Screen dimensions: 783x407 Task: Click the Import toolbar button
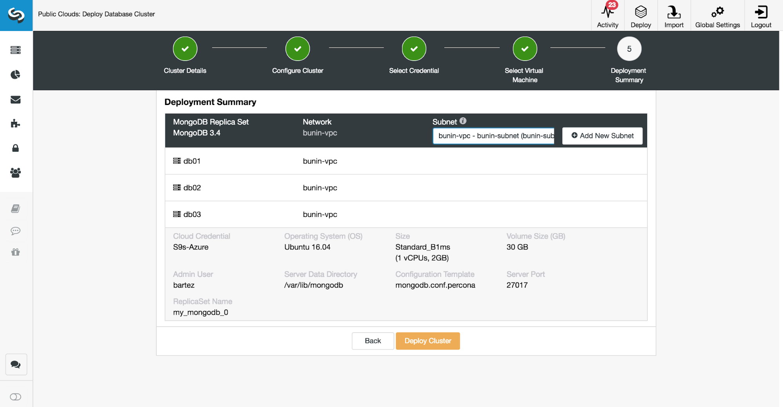click(674, 15)
